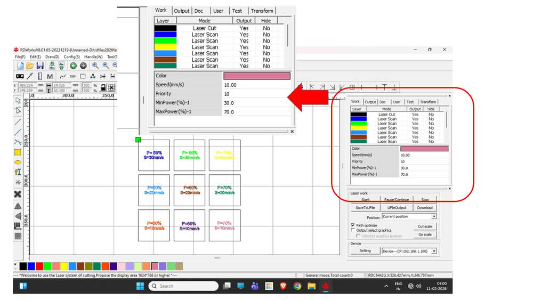Viewport: 533px width, 300px height.
Task: Open a file using the folder icon
Action: pos(30,66)
